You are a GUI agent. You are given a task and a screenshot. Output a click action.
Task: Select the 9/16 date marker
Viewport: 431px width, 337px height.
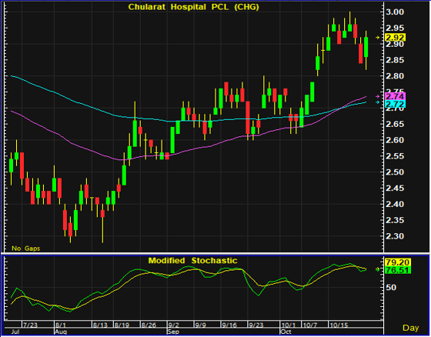point(229,325)
